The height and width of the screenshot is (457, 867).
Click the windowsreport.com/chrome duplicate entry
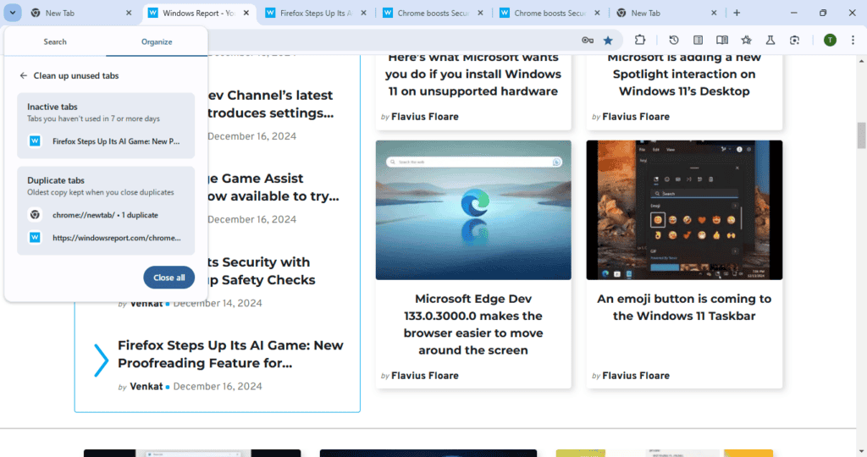(106, 238)
